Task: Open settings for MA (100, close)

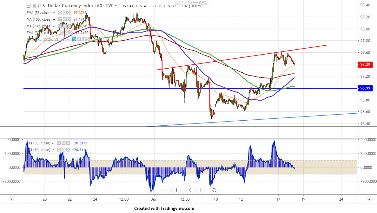Action: tap(64, 19)
